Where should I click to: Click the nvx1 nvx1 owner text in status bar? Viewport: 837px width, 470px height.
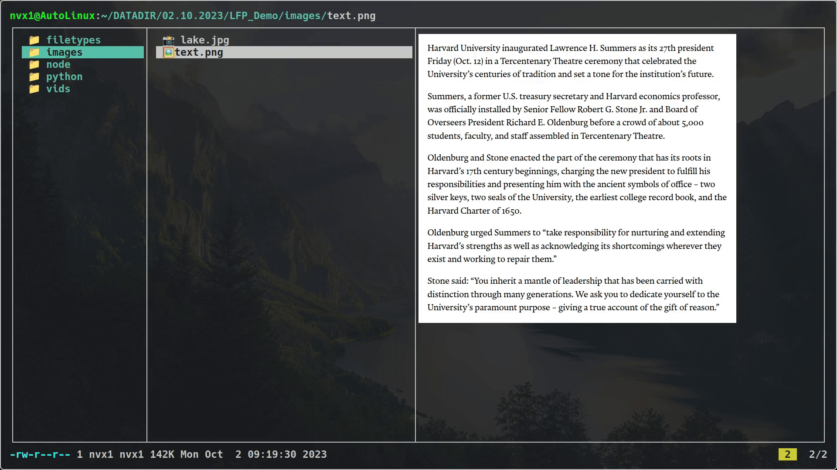pyautogui.click(x=116, y=454)
